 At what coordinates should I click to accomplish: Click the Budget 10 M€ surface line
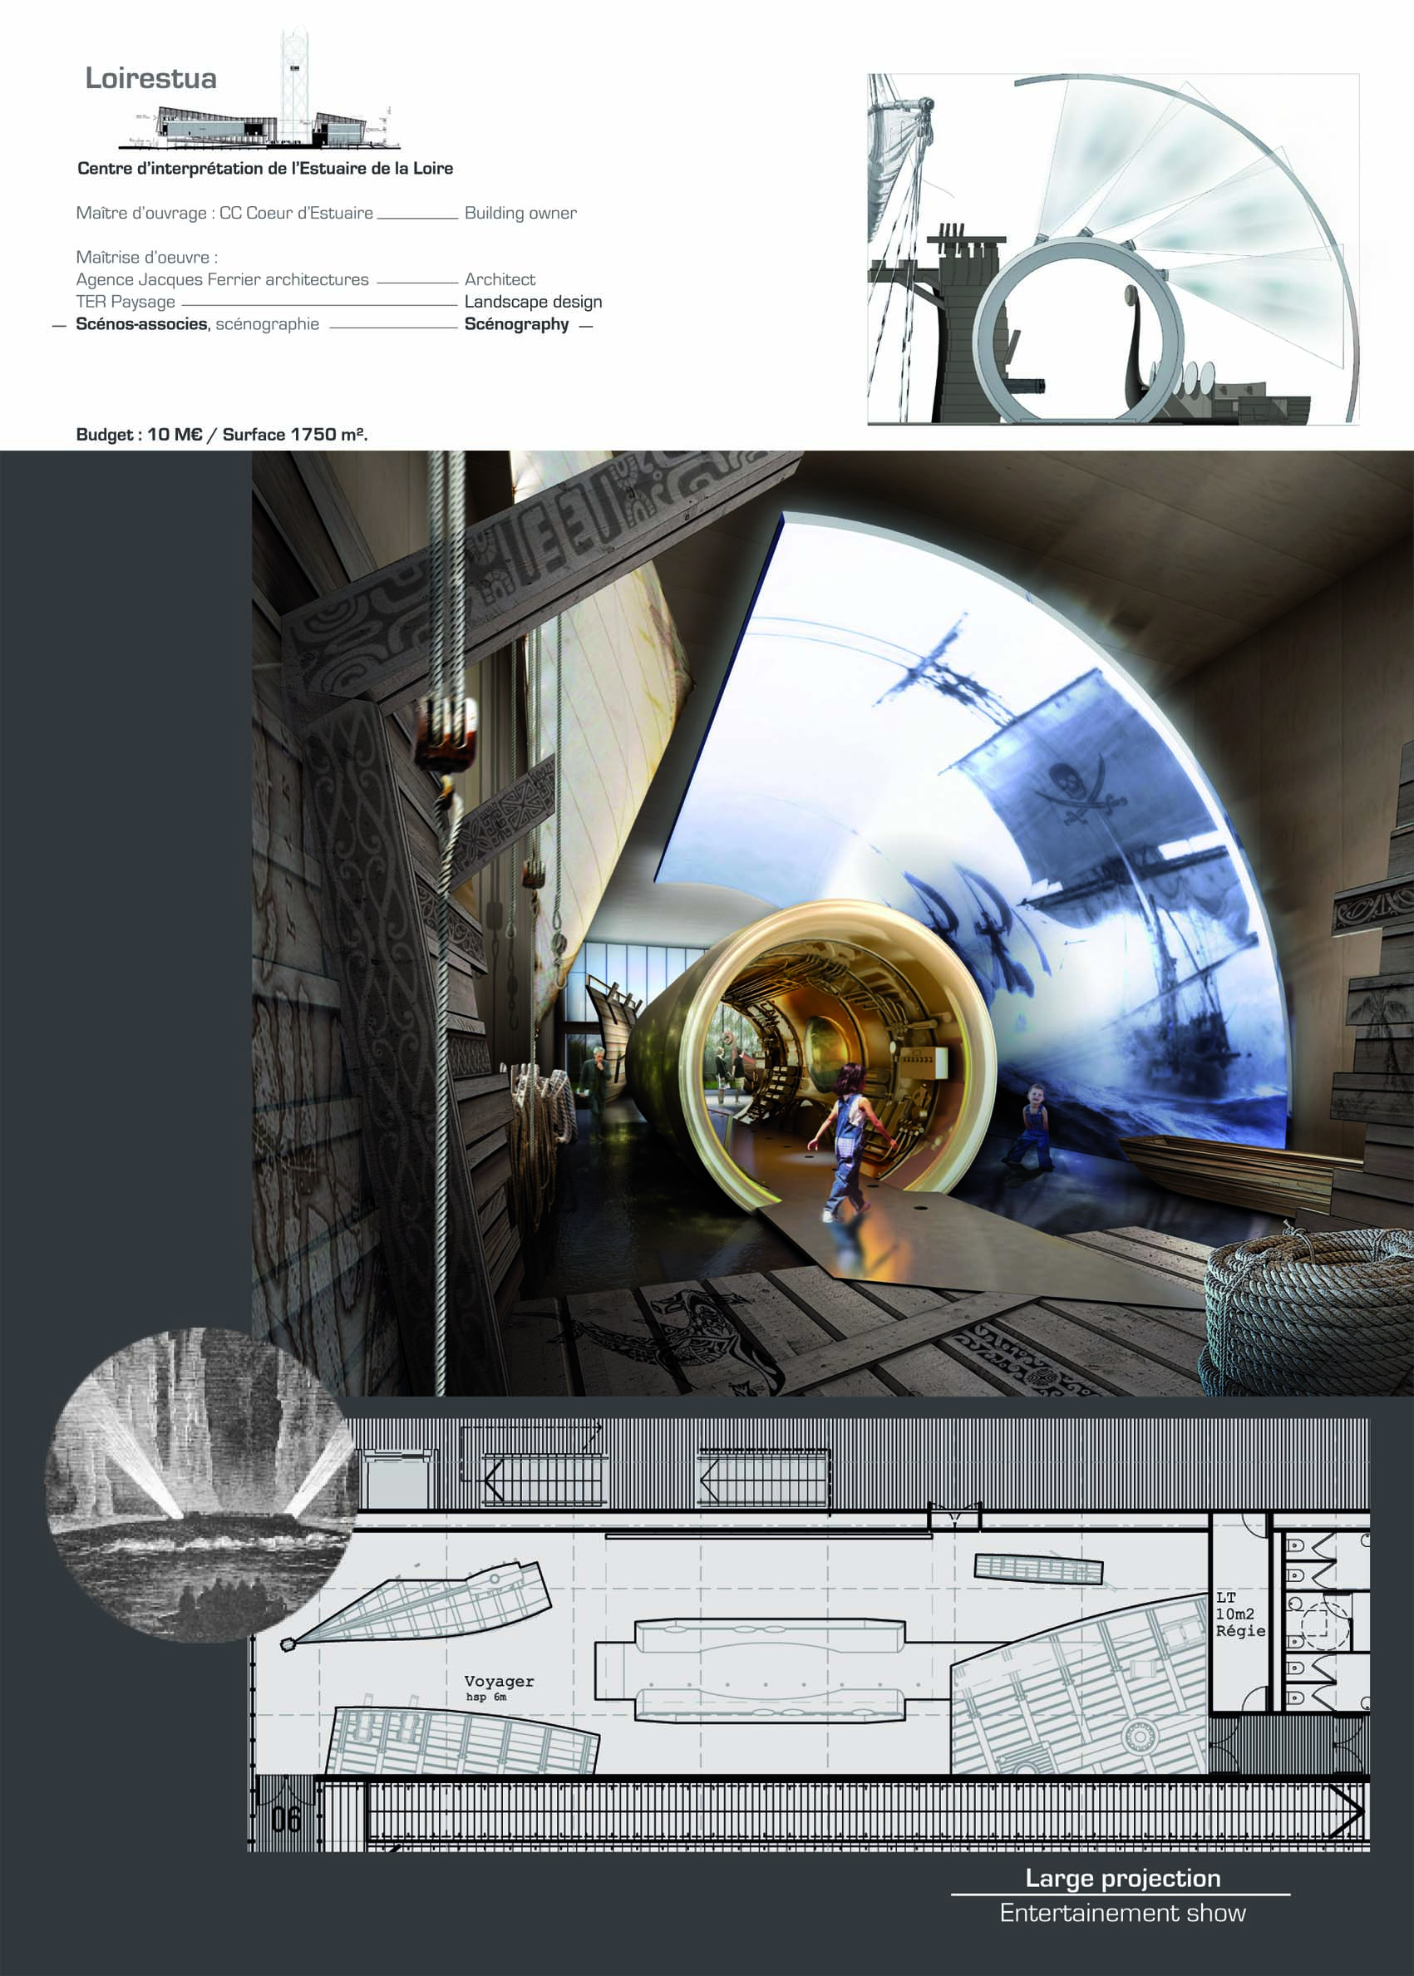point(221,435)
